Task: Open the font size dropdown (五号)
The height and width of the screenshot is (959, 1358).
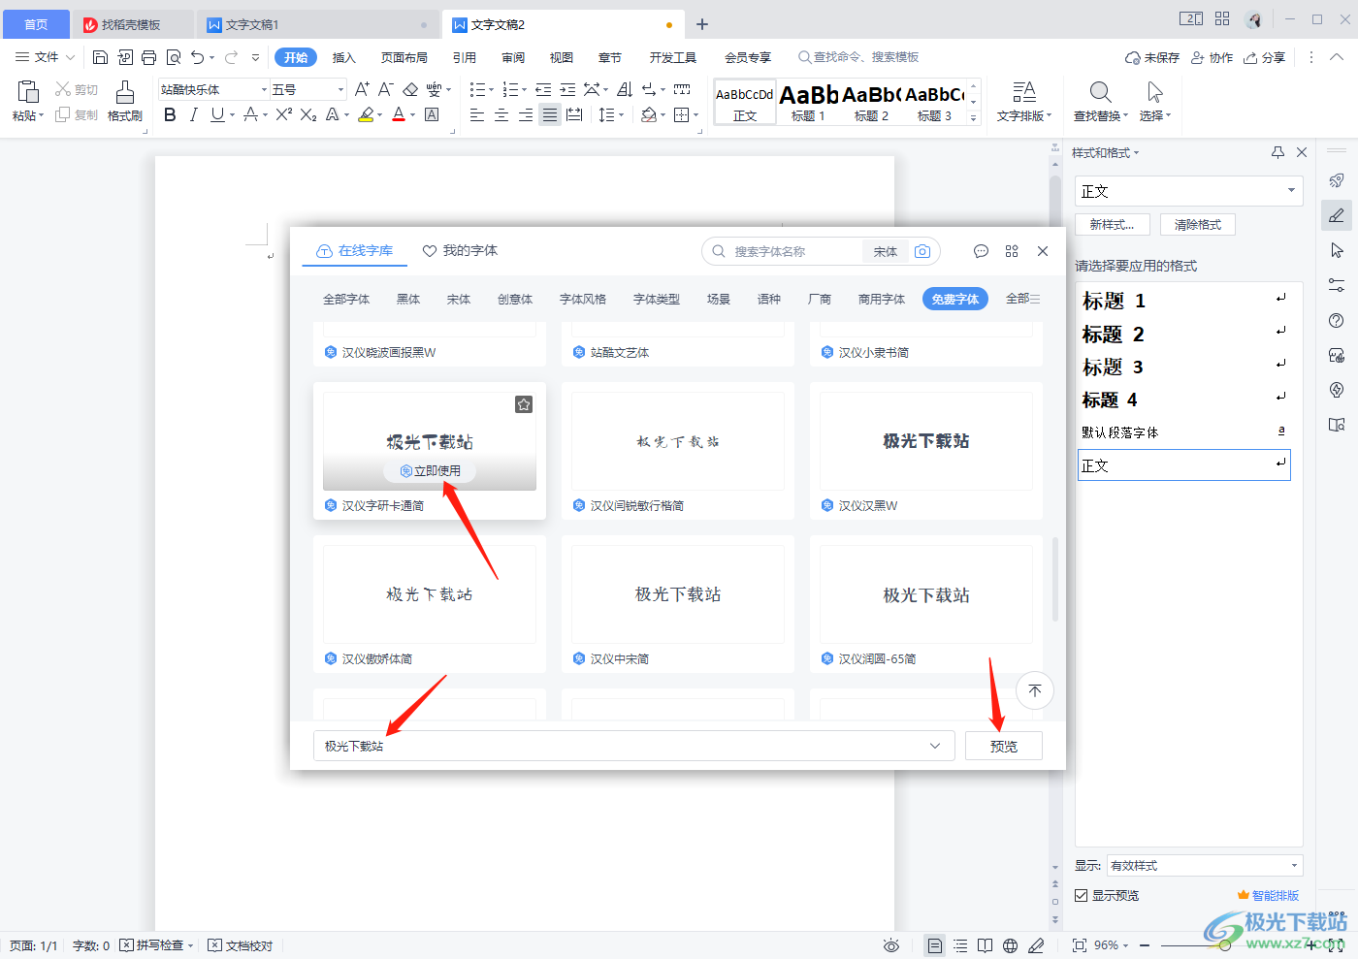Action: [x=340, y=89]
